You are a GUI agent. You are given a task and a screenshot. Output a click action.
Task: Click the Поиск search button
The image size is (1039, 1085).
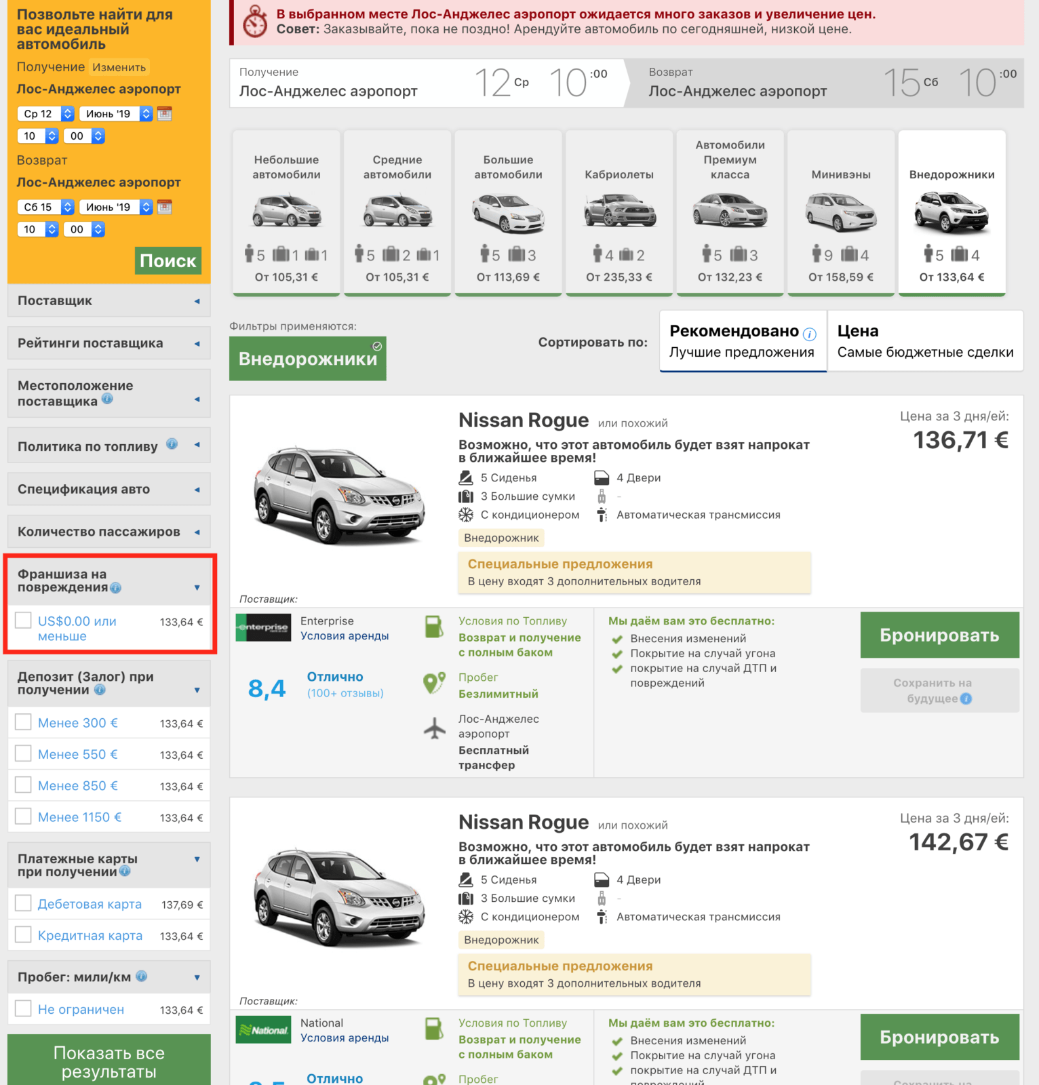click(x=168, y=260)
